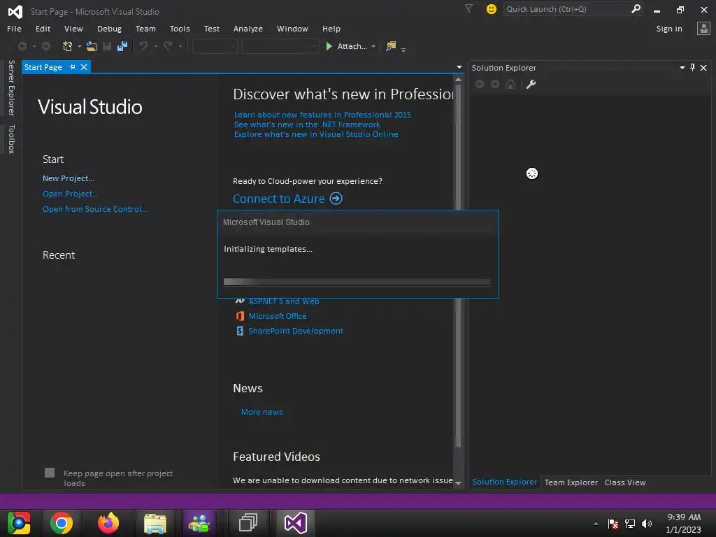Open the Redo history dropdown arrow
Screen dimensions: 716x537
pos(180,47)
